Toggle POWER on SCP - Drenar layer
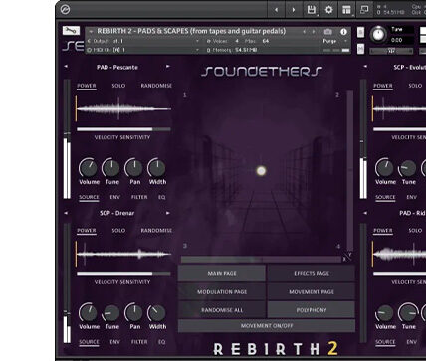Viewport: 426px width, 361px height. click(87, 231)
